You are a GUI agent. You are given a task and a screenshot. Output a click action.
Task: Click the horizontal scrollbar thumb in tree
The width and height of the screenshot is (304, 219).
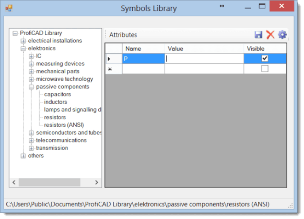(50, 182)
